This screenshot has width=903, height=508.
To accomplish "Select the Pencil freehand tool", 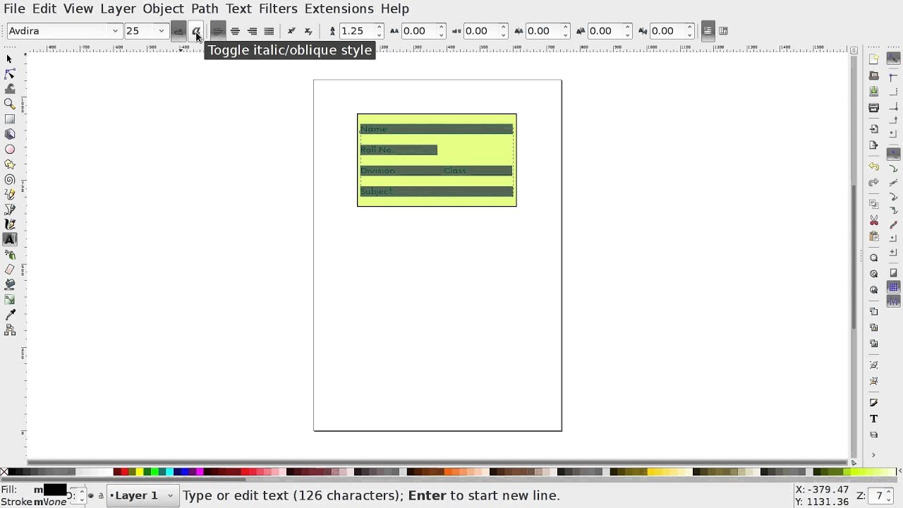I will point(10,194).
